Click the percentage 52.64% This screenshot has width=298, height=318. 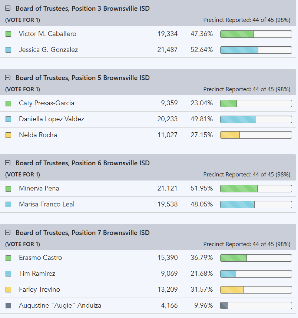(x=202, y=50)
